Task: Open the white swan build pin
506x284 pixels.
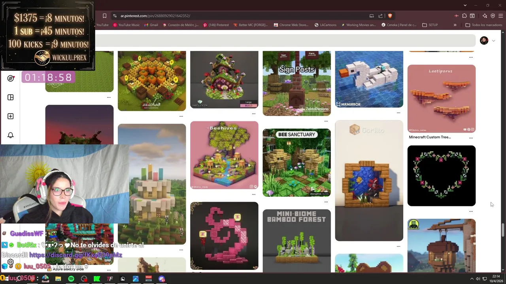Action: (369, 79)
